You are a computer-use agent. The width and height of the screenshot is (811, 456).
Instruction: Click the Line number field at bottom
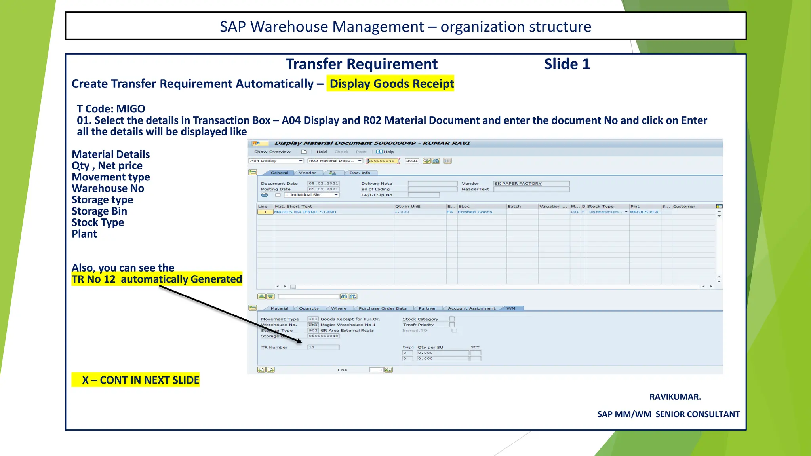(377, 370)
